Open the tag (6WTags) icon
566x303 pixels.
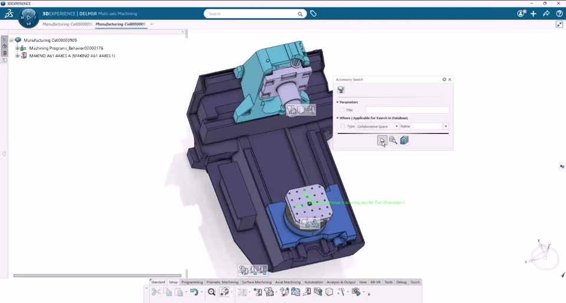313,14
